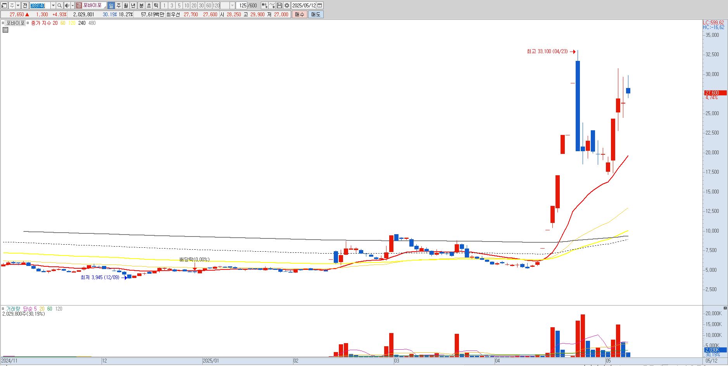Image resolution: width=728 pixels, height=366 pixels.
Task: Select monthly 월 chart period
Action: [x=126, y=5]
